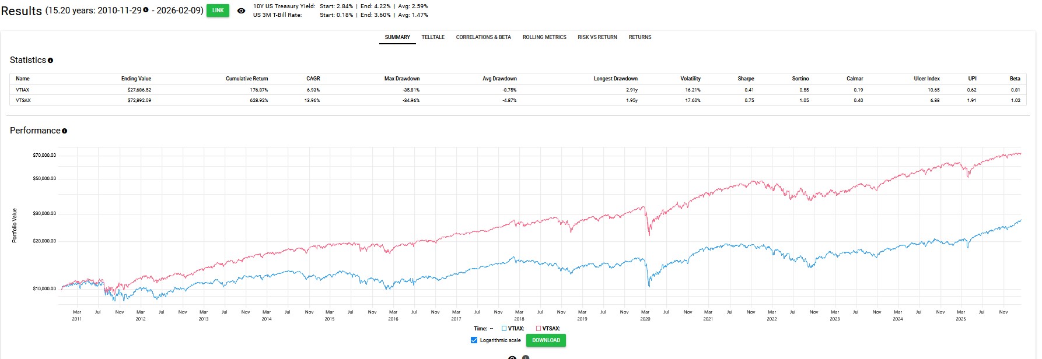Click the 1.02 beta value for VTSAX
Viewport: 1042px width, 359px height.
[x=1016, y=101]
